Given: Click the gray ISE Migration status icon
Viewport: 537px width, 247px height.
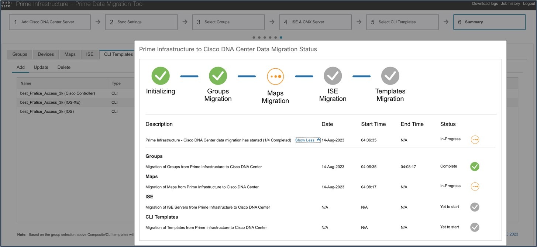Looking at the screenshot, I should [x=333, y=76].
